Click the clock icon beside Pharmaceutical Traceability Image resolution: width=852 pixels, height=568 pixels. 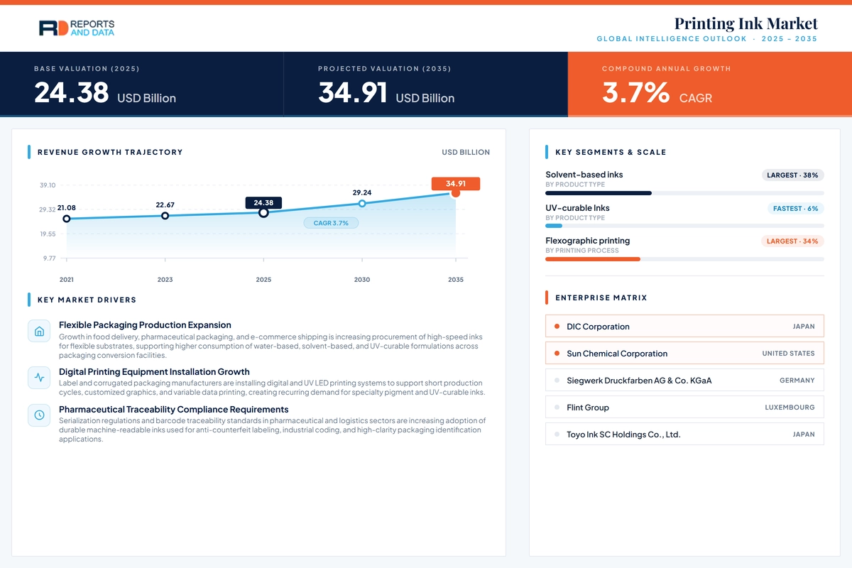[x=39, y=415]
